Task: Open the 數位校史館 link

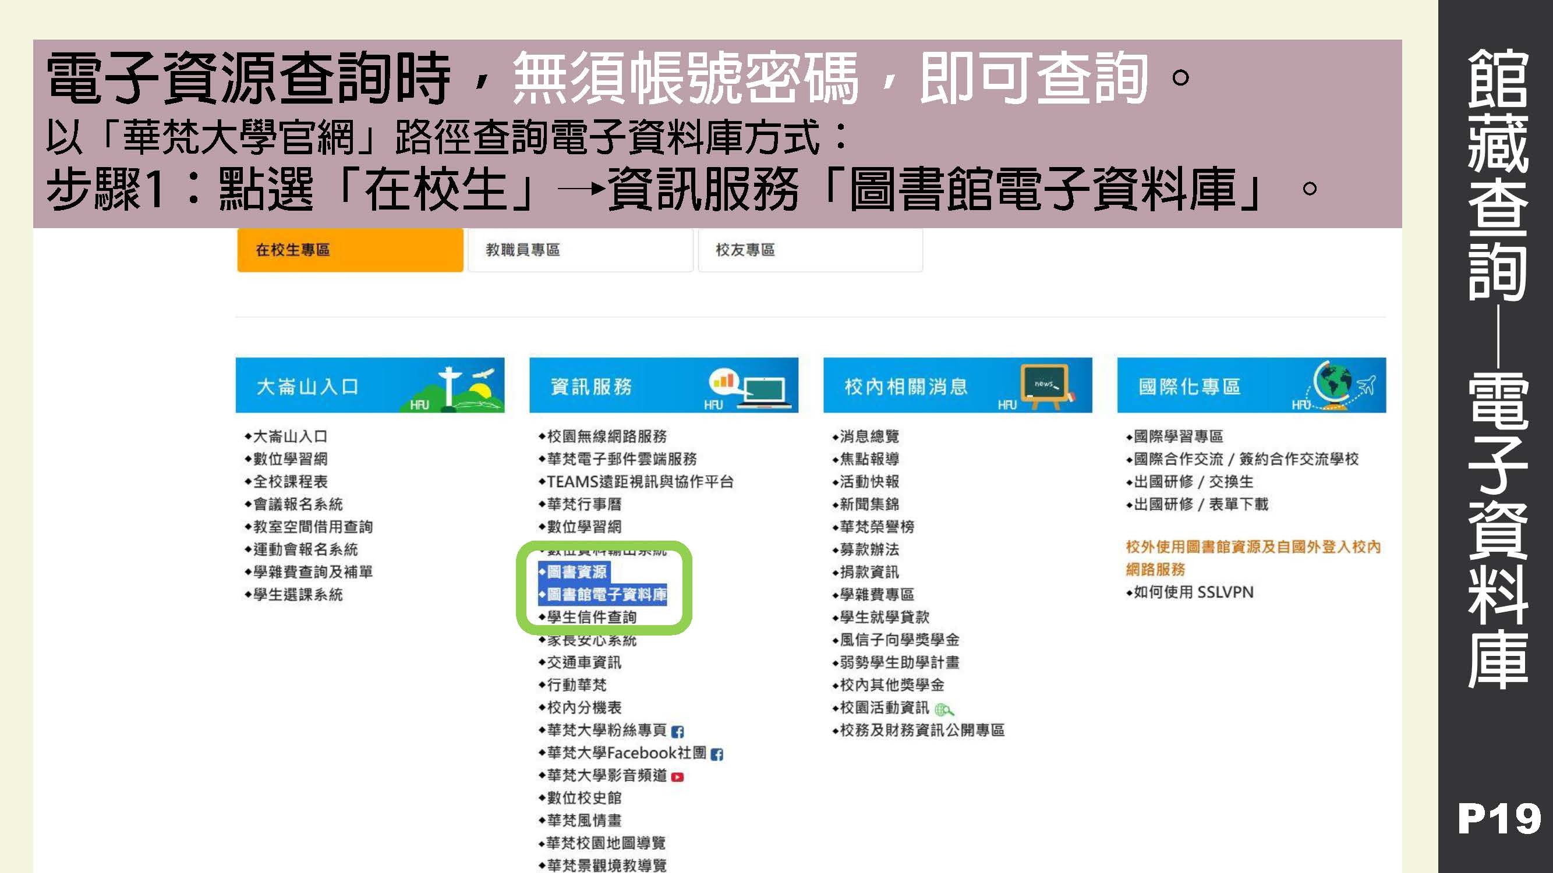Action: 584,798
